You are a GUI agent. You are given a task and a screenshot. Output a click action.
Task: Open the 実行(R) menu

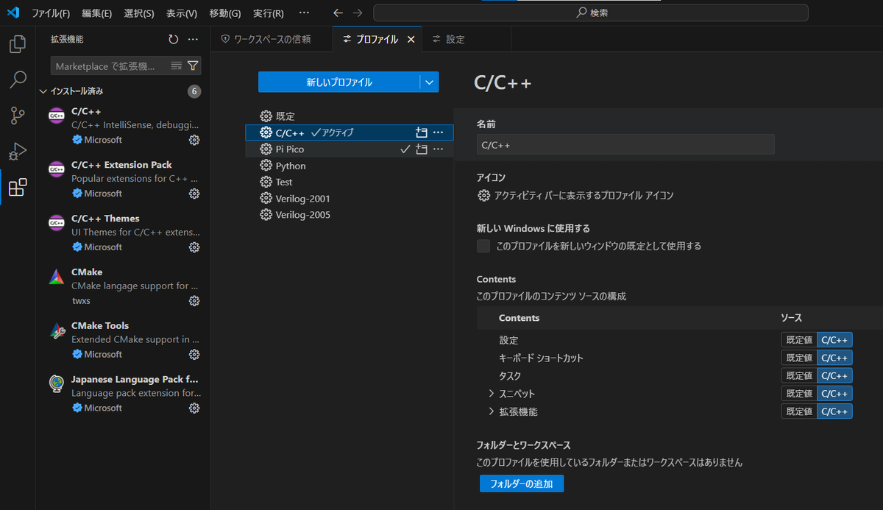pos(269,13)
